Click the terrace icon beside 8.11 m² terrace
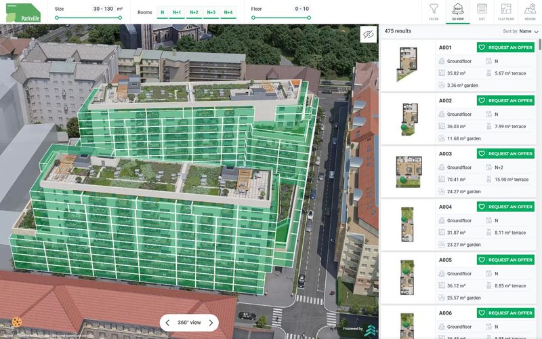Viewport: 542px width, 339px height. tap(488, 233)
